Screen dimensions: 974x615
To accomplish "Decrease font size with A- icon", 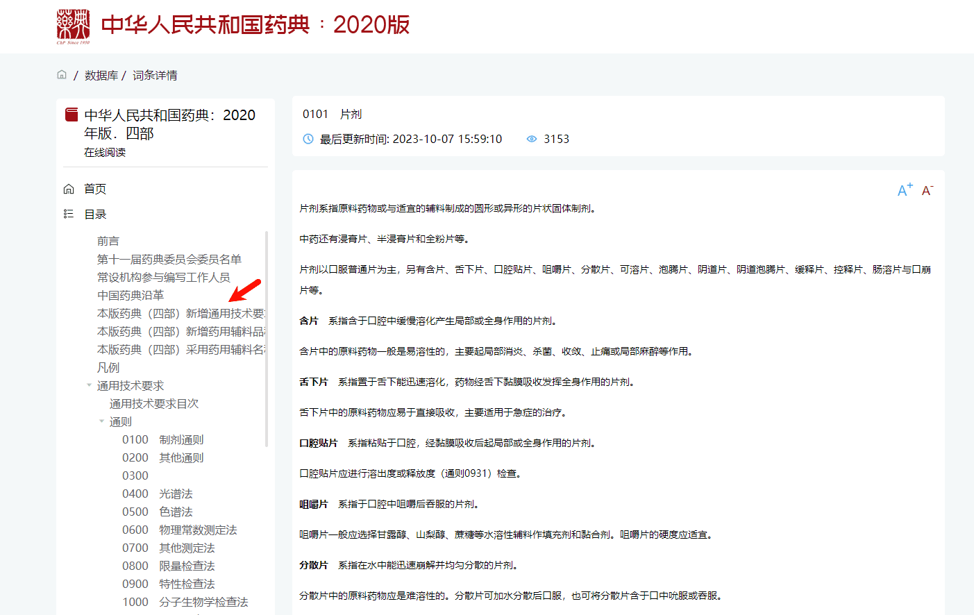I will pyautogui.click(x=927, y=190).
